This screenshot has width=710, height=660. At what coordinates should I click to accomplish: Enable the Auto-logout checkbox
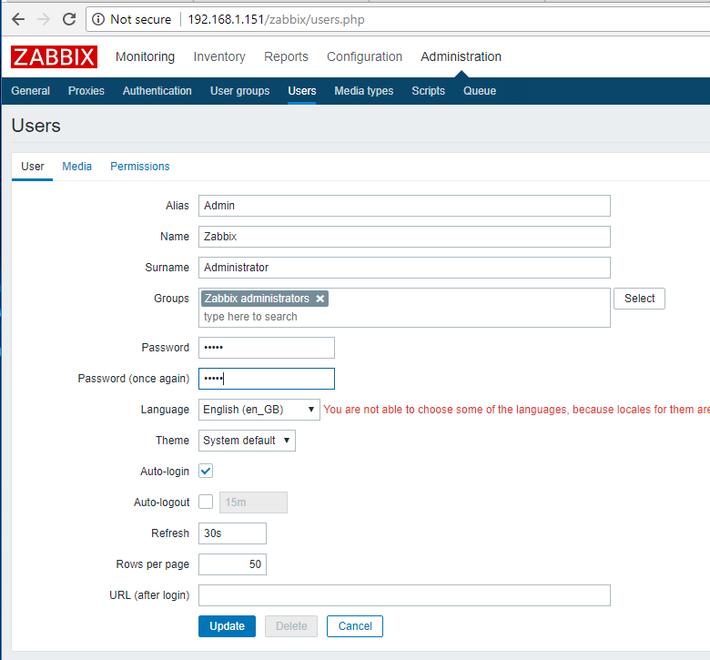(x=206, y=502)
